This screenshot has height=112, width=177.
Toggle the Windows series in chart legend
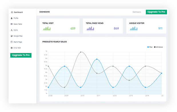pyautogui.click(x=158, y=47)
